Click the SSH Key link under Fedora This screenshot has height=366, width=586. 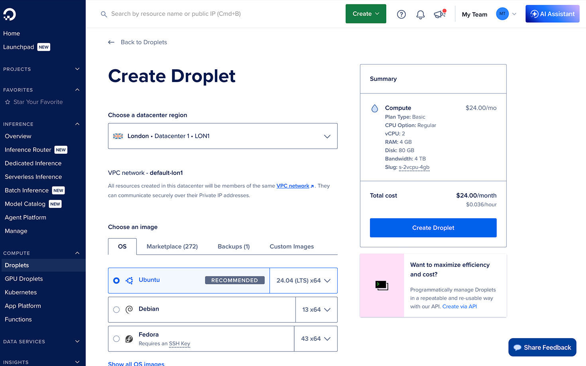pyautogui.click(x=180, y=344)
